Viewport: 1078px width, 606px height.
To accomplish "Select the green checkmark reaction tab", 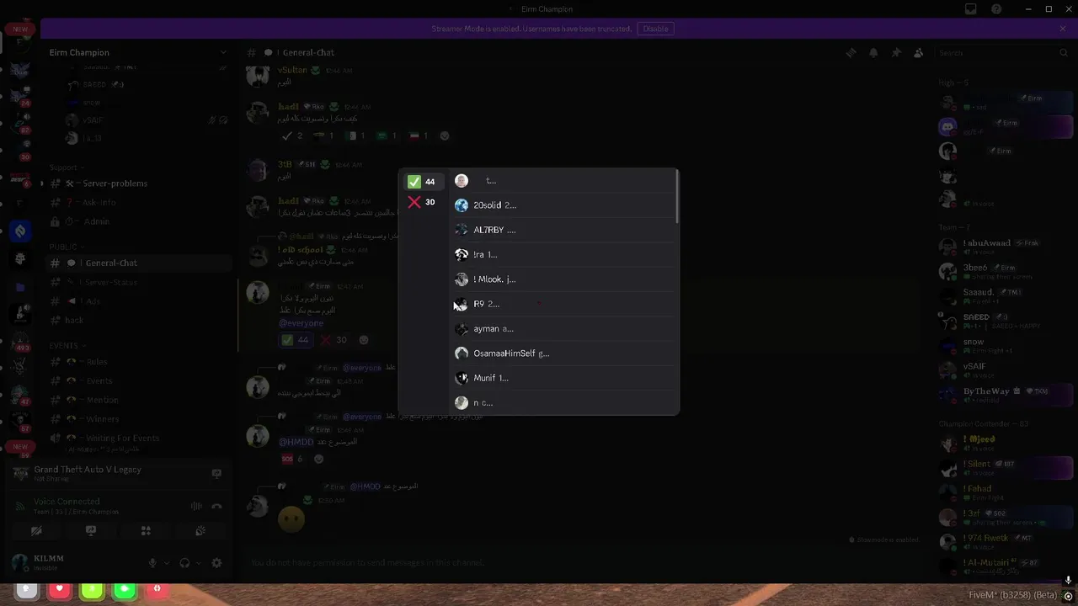I will (x=422, y=182).
